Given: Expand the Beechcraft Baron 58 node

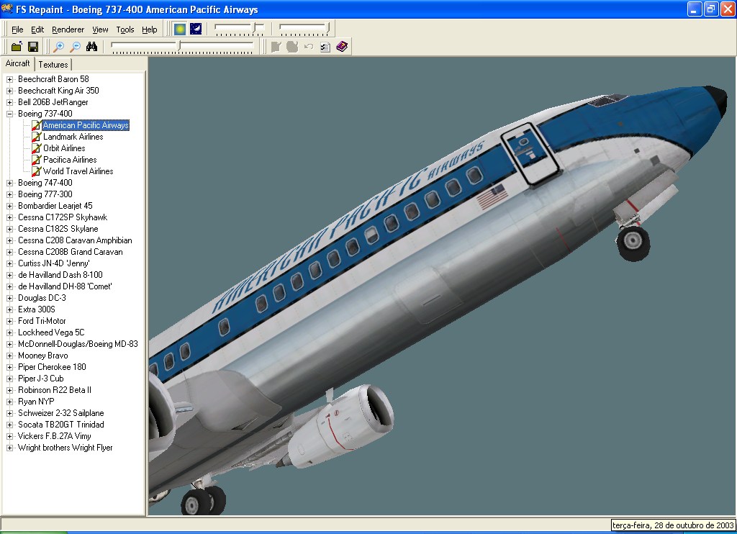Looking at the screenshot, I should [x=9, y=79].
